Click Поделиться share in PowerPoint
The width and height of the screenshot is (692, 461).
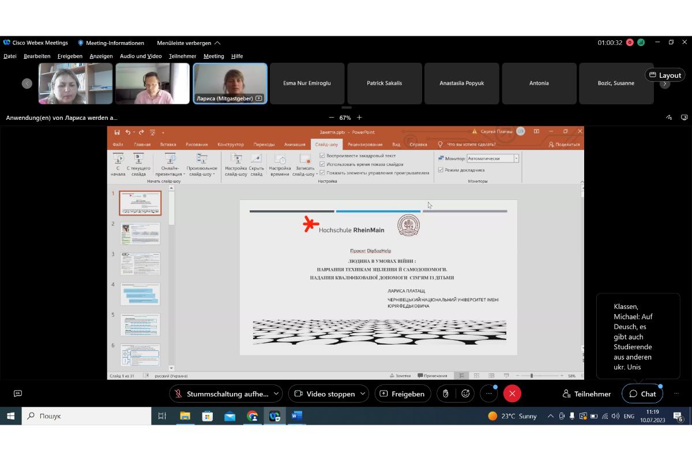565,144
